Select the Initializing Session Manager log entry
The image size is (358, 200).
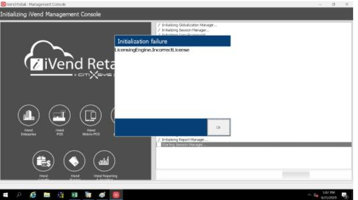click(x=185, y=30)
